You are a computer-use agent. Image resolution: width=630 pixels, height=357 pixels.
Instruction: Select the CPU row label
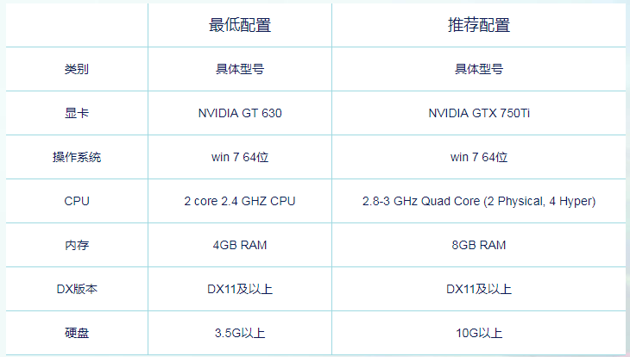(x=77, y=201)
